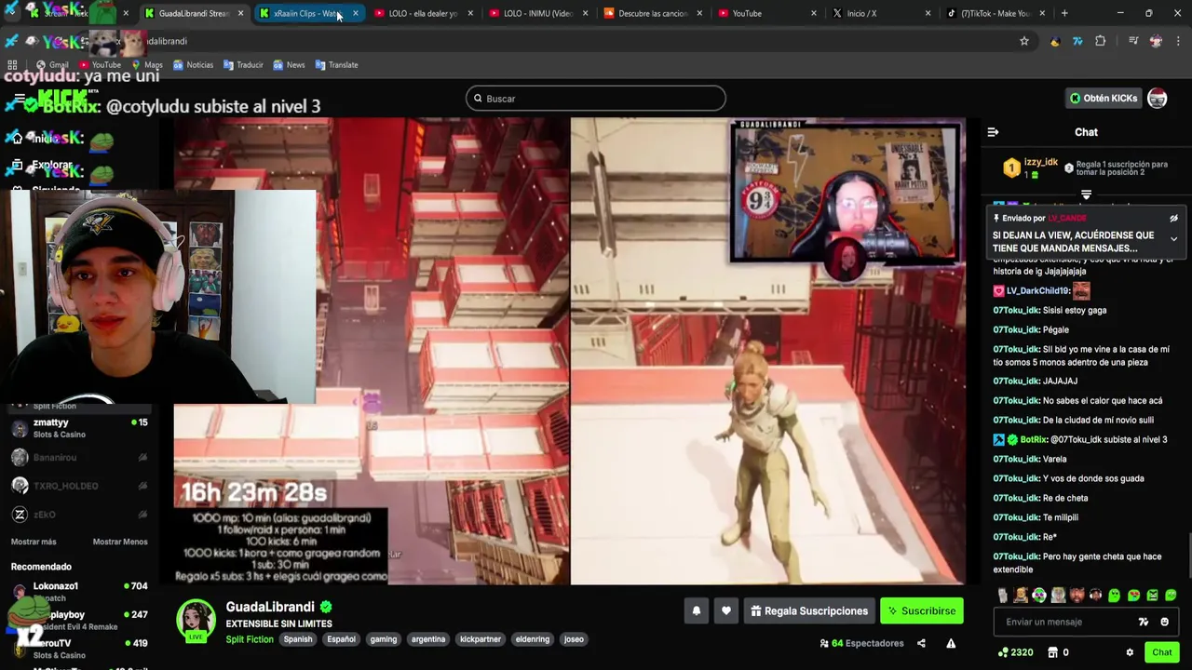Open LV_DarkChild19 user in chat
This screenshot has width=1192, height=670.
click(x=1038, y=290)
